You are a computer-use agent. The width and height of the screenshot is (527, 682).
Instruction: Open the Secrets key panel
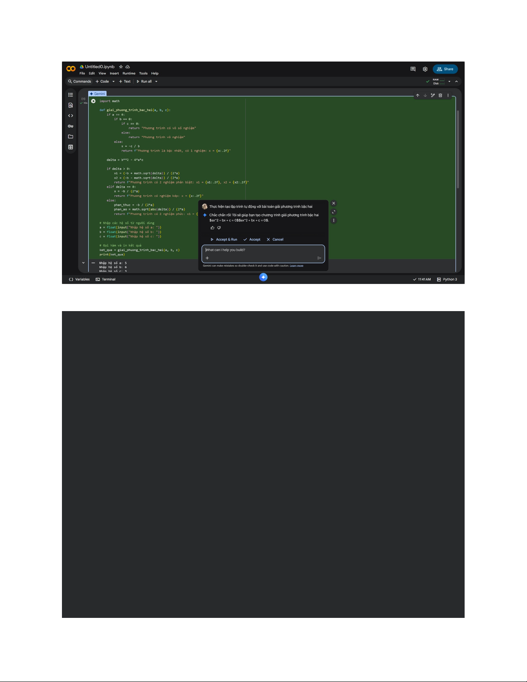(x=71, y=126)
